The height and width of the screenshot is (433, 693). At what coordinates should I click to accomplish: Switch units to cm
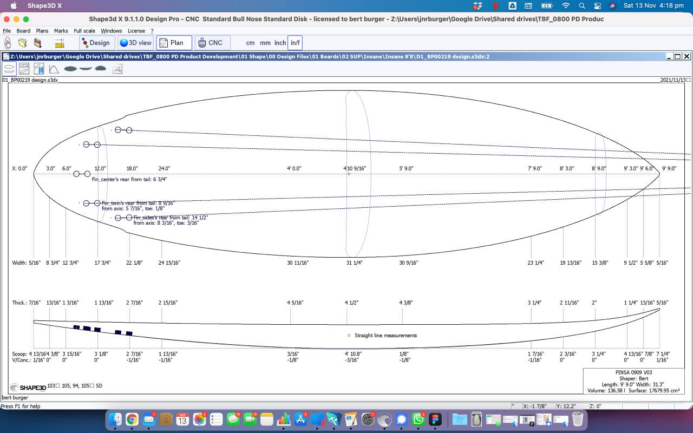click(250, 43)
